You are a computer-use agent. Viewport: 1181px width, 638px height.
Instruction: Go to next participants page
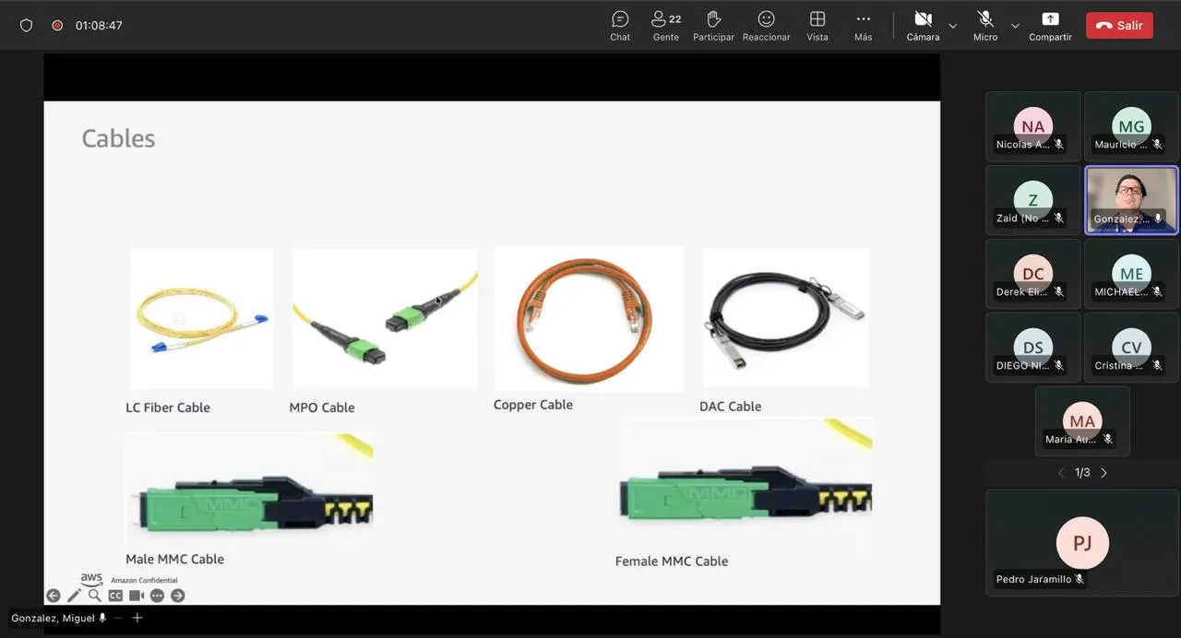click(1103, 473)
